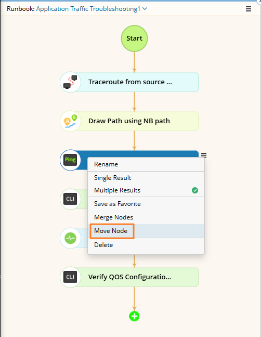Click the Draw Path A-B map icon
The image size is (261, 337).
pos(71,121)
